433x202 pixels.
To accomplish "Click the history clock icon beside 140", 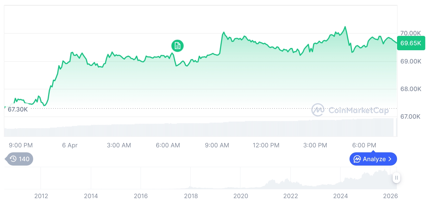I will (x=13, y=159).
